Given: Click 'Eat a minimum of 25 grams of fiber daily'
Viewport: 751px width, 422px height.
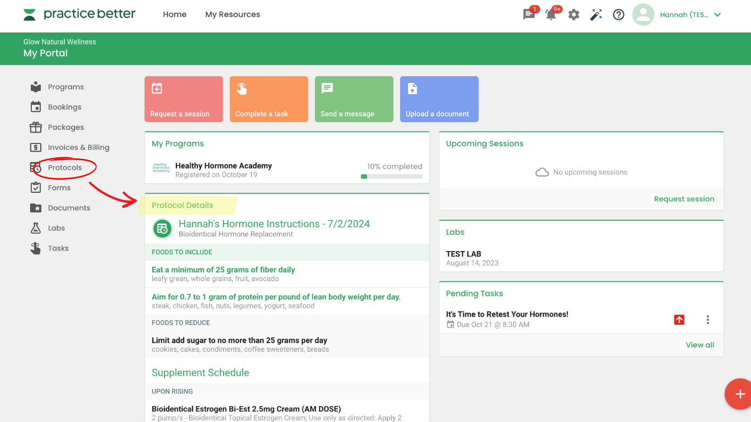Looking at the screenshot, I should [223, 270].
